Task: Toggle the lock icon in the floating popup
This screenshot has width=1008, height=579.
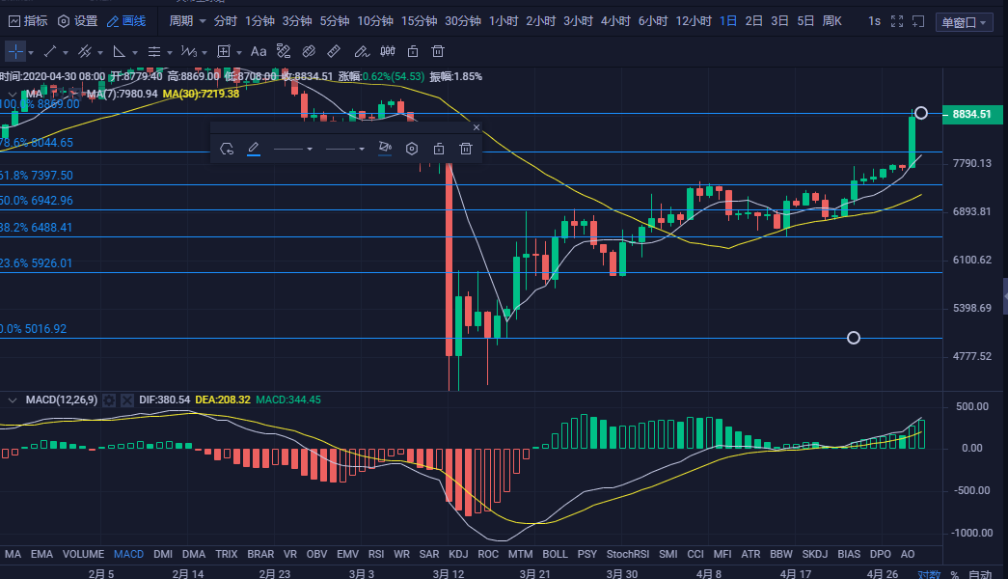Action: [x=439, y=150]
